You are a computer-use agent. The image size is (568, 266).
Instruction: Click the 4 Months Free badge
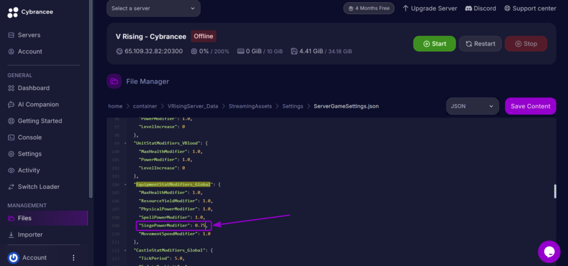(x=369, y=8)
